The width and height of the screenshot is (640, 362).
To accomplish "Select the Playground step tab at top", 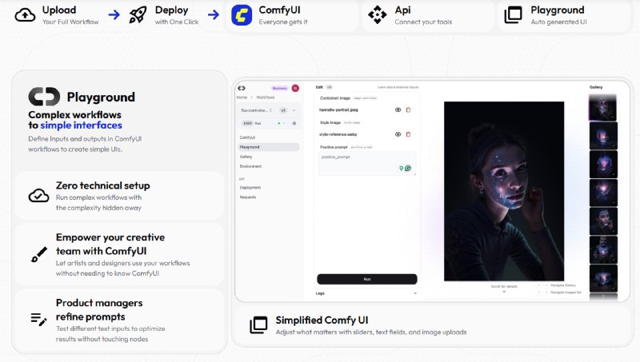I will 564,15.
